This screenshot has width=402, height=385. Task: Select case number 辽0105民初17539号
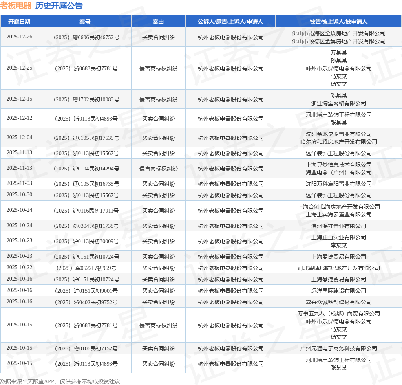pyautogui.click(x=96, y=138)
